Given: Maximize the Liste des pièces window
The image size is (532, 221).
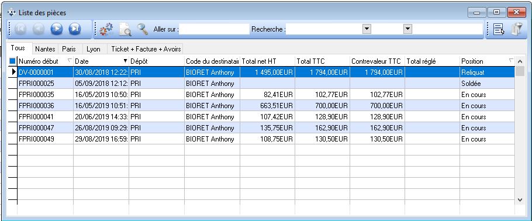Looking at the screenshot, I should point(497,12).
